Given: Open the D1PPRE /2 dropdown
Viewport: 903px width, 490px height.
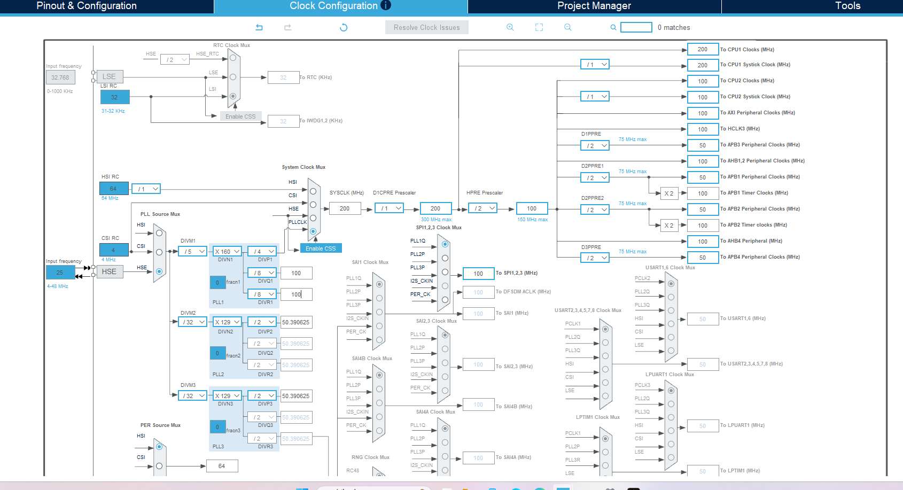Looking at the screenshot, I should click(x=595, y=145).
